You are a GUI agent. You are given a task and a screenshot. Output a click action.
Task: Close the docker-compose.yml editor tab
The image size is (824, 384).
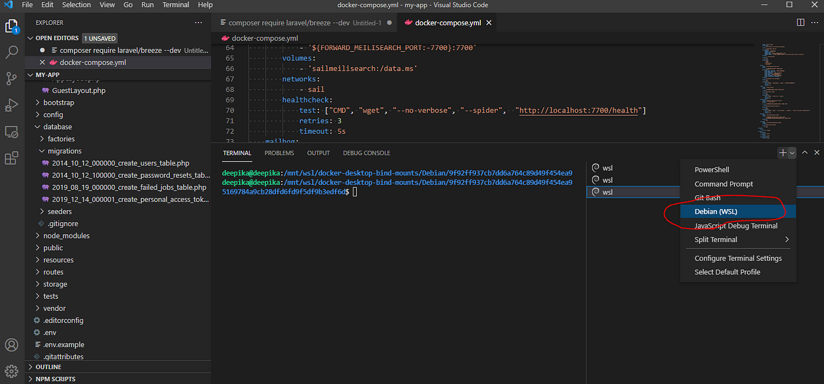coord(489,23)
